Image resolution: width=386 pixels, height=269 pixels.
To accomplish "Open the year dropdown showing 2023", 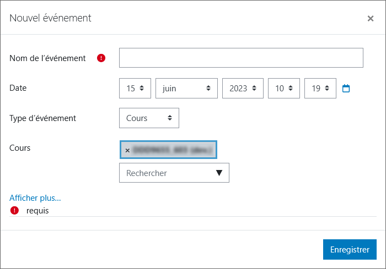I will pyautogui.click(x=243, y=88).
